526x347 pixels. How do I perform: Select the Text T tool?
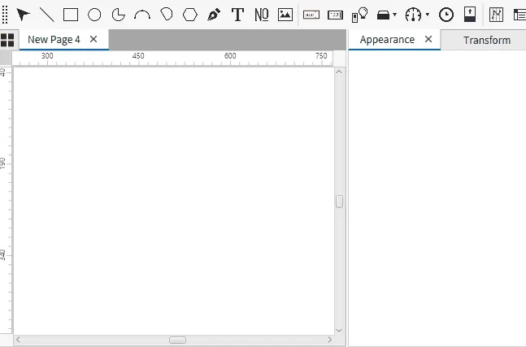click(x=237, y=15)
